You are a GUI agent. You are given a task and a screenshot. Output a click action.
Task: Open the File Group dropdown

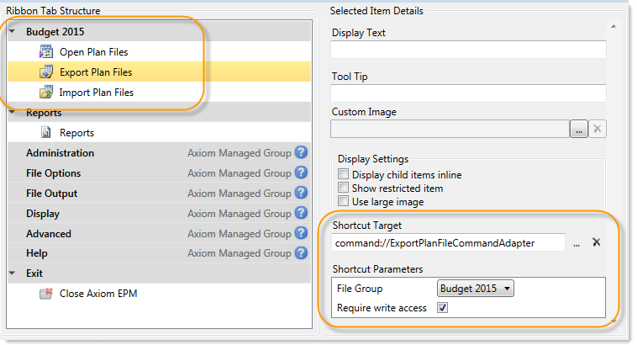coord(476,289)
